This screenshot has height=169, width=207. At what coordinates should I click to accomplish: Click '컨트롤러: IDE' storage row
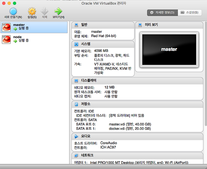coord(84,111)
